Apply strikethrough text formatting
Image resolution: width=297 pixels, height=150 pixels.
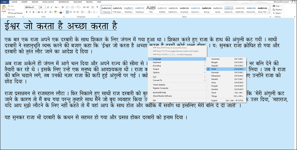point(39,12)
